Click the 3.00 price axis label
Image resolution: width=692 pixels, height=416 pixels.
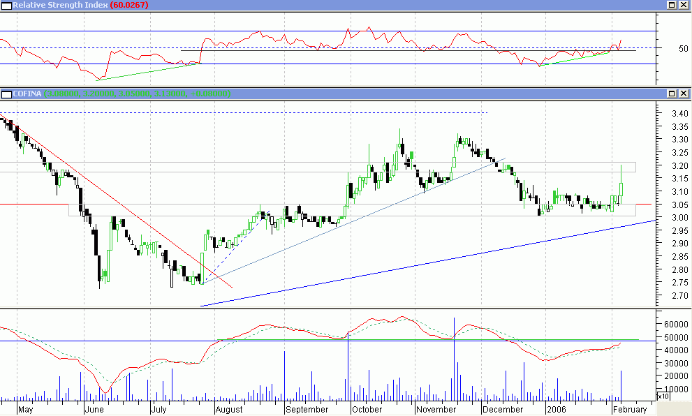pos(679,218)
